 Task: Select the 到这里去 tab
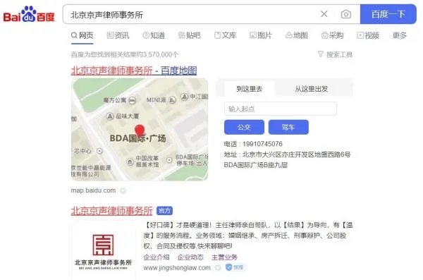pyautogui.click(x=250, y=89)
